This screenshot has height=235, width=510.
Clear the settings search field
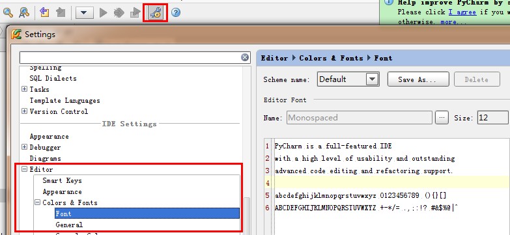click(x=245, y=57)
